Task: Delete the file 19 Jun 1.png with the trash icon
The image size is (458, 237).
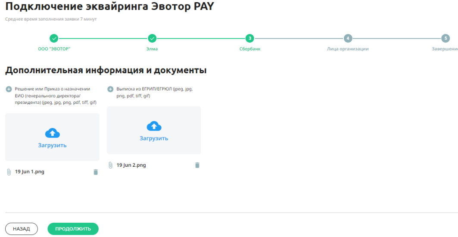Action: 96,172
